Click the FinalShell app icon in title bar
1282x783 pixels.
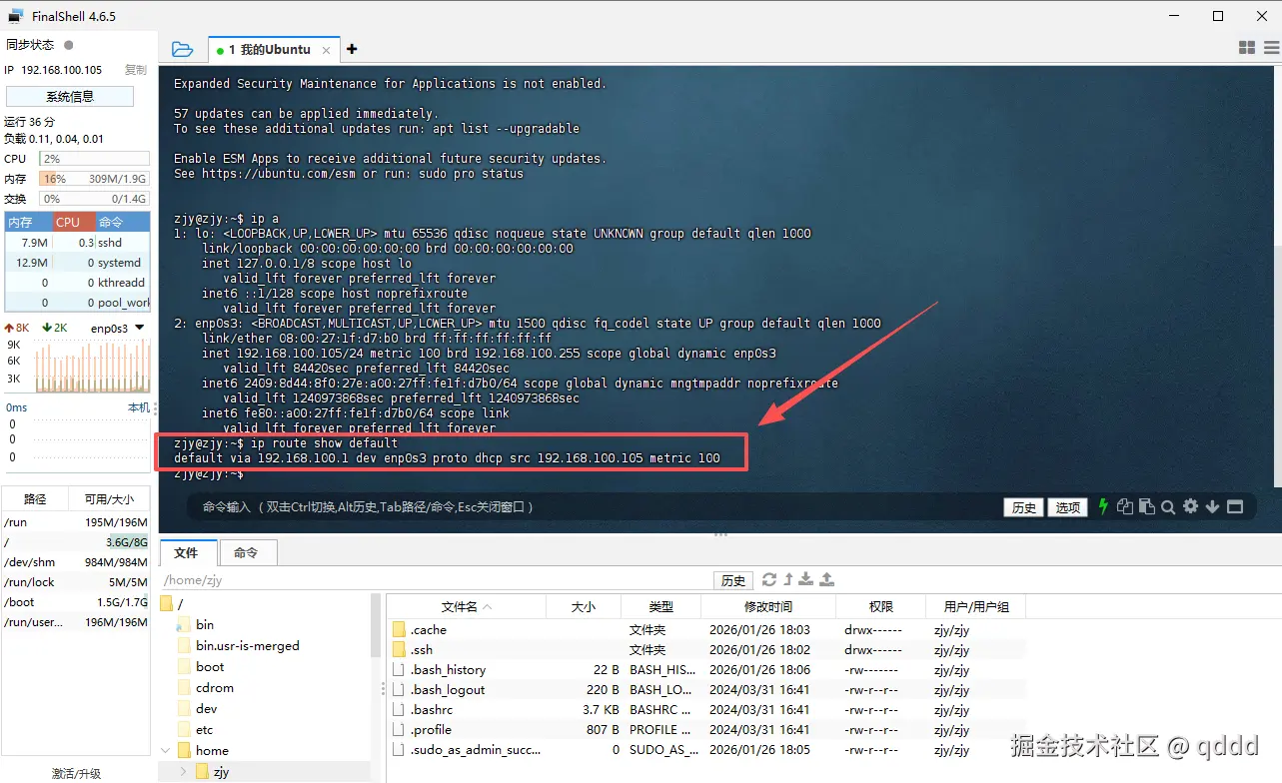pos(16,16)
